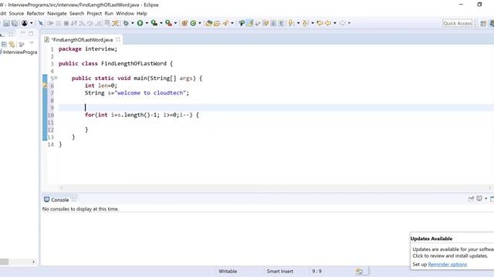Image resolution: width=494 pixels, height=277 pixels.
Task: Open the Back history dropdown arrow
Action: point(334,23)
